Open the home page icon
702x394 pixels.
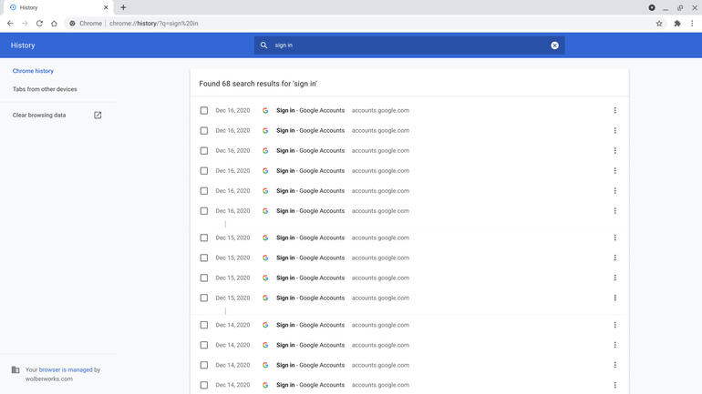click(54, 23)
